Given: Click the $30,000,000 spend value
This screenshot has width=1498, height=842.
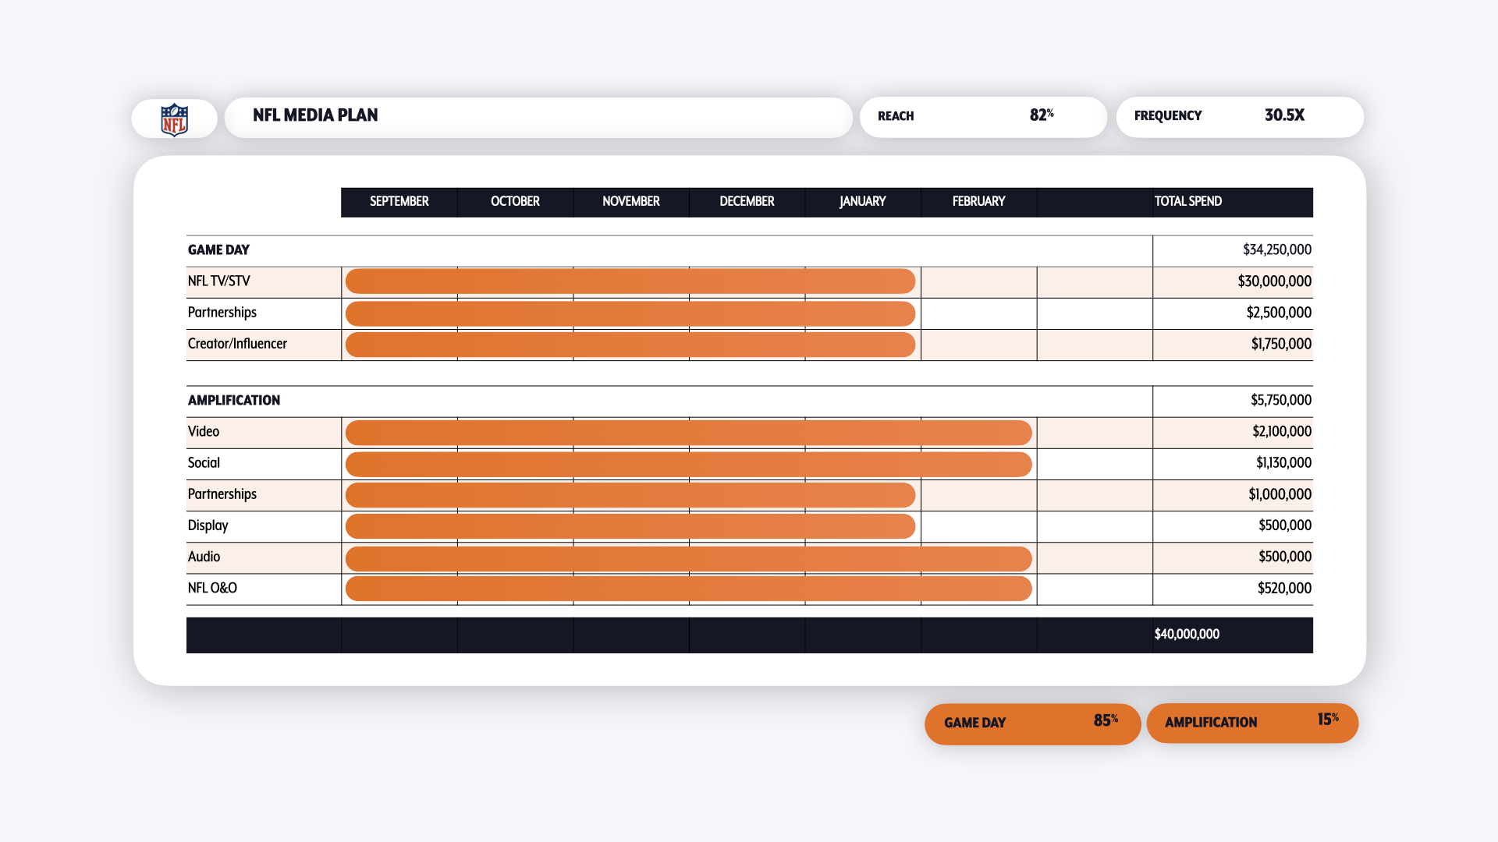Looking at the screenshot, I should pyautogui.click(x=1275, y=281).
